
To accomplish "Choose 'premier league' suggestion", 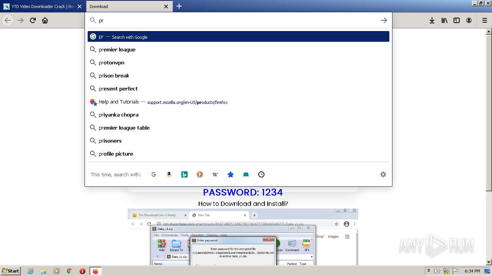I will 238,49.
